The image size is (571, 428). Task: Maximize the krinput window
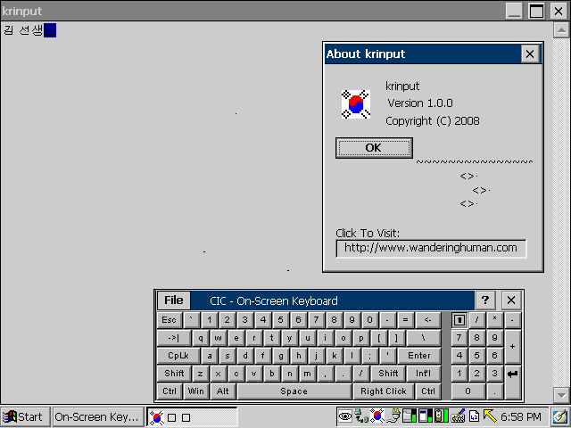click(536, 11)
